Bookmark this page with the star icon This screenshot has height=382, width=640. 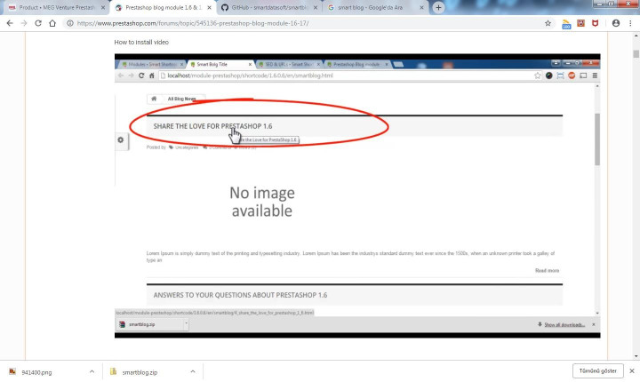548,23
